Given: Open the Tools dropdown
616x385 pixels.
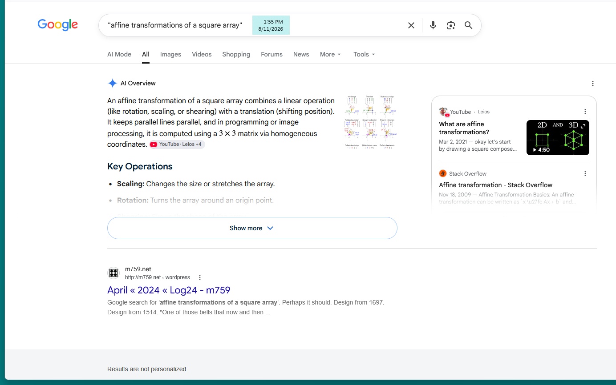Looking at the screenshot, I should 364,54.
